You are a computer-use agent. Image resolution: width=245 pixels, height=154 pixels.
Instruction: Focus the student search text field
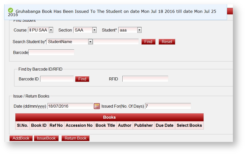(x=116, y=42)
